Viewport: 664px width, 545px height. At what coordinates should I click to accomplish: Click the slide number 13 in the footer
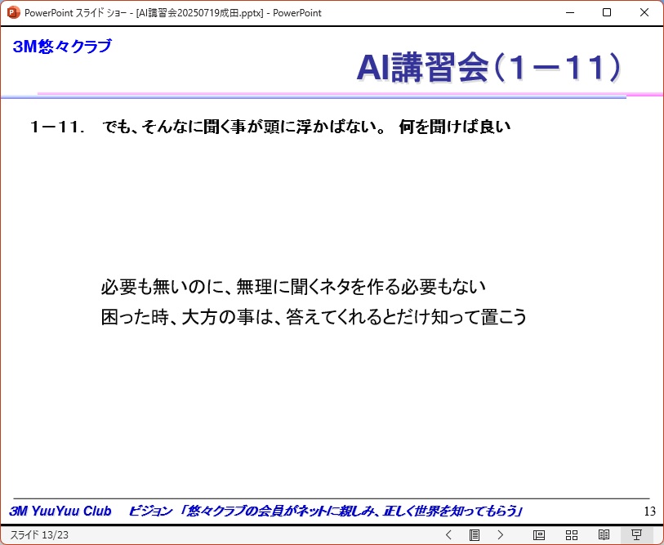[x=649, y=511]
